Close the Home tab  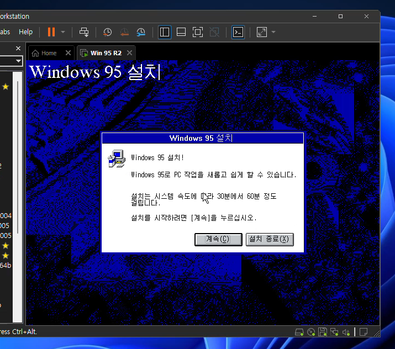68,53
